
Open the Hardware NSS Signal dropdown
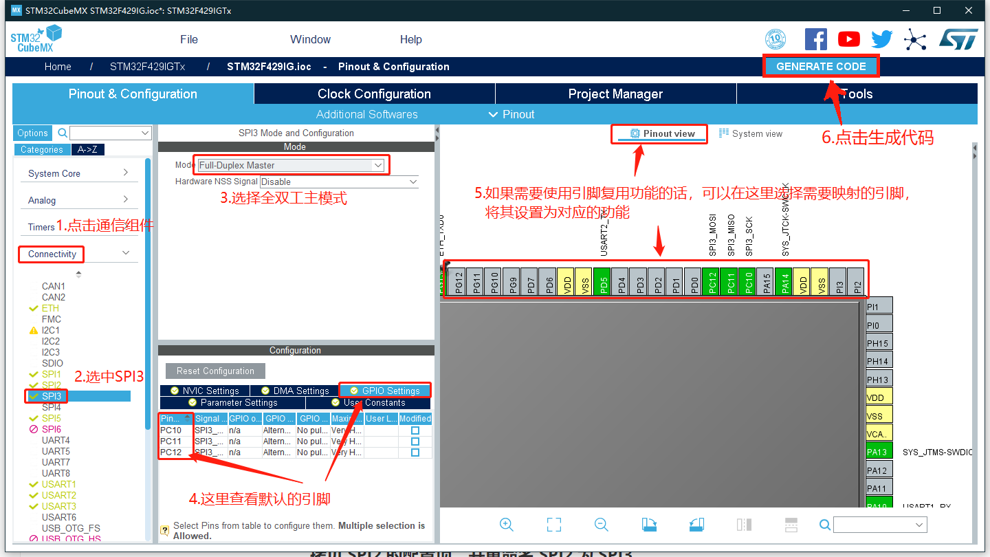tap(339, 182)
